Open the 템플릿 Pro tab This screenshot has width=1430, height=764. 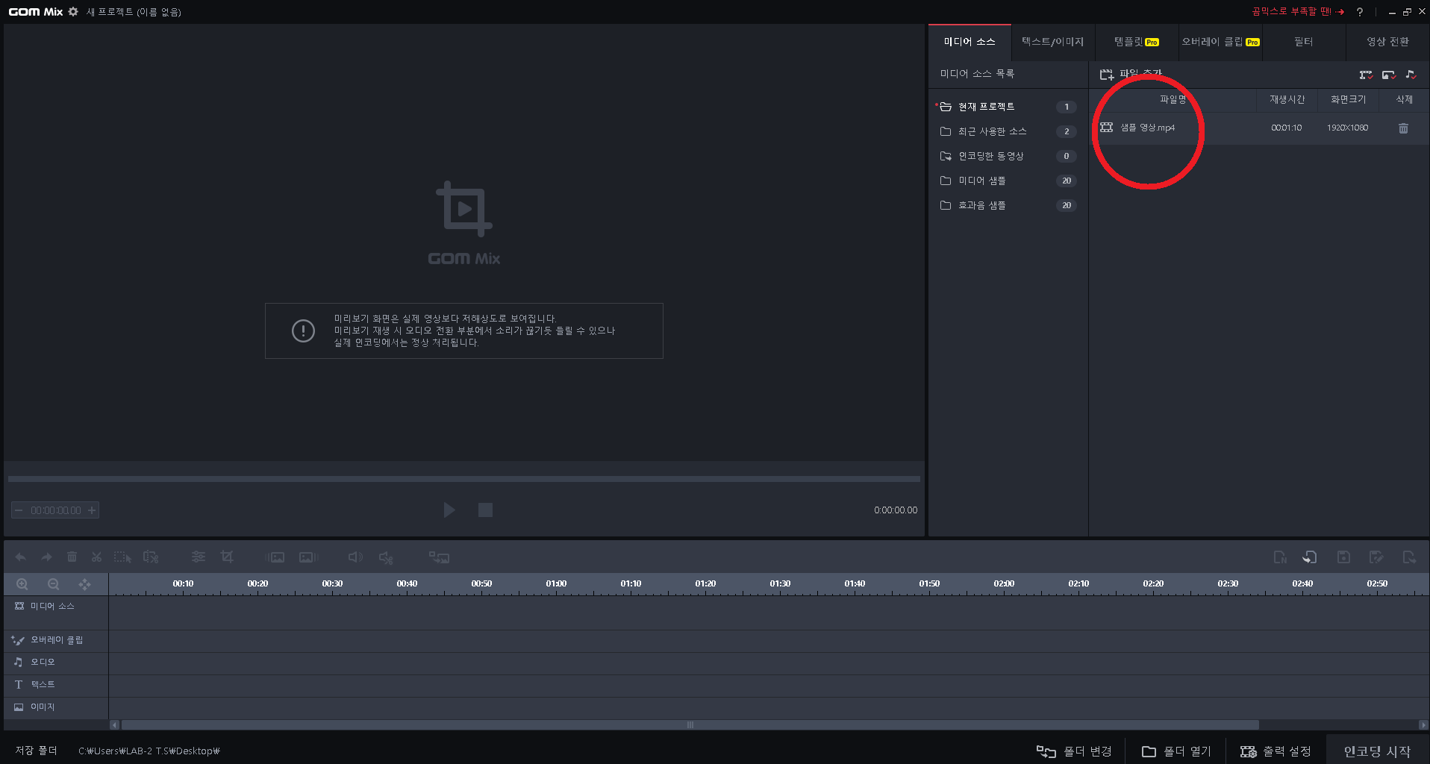(1136, 42)
